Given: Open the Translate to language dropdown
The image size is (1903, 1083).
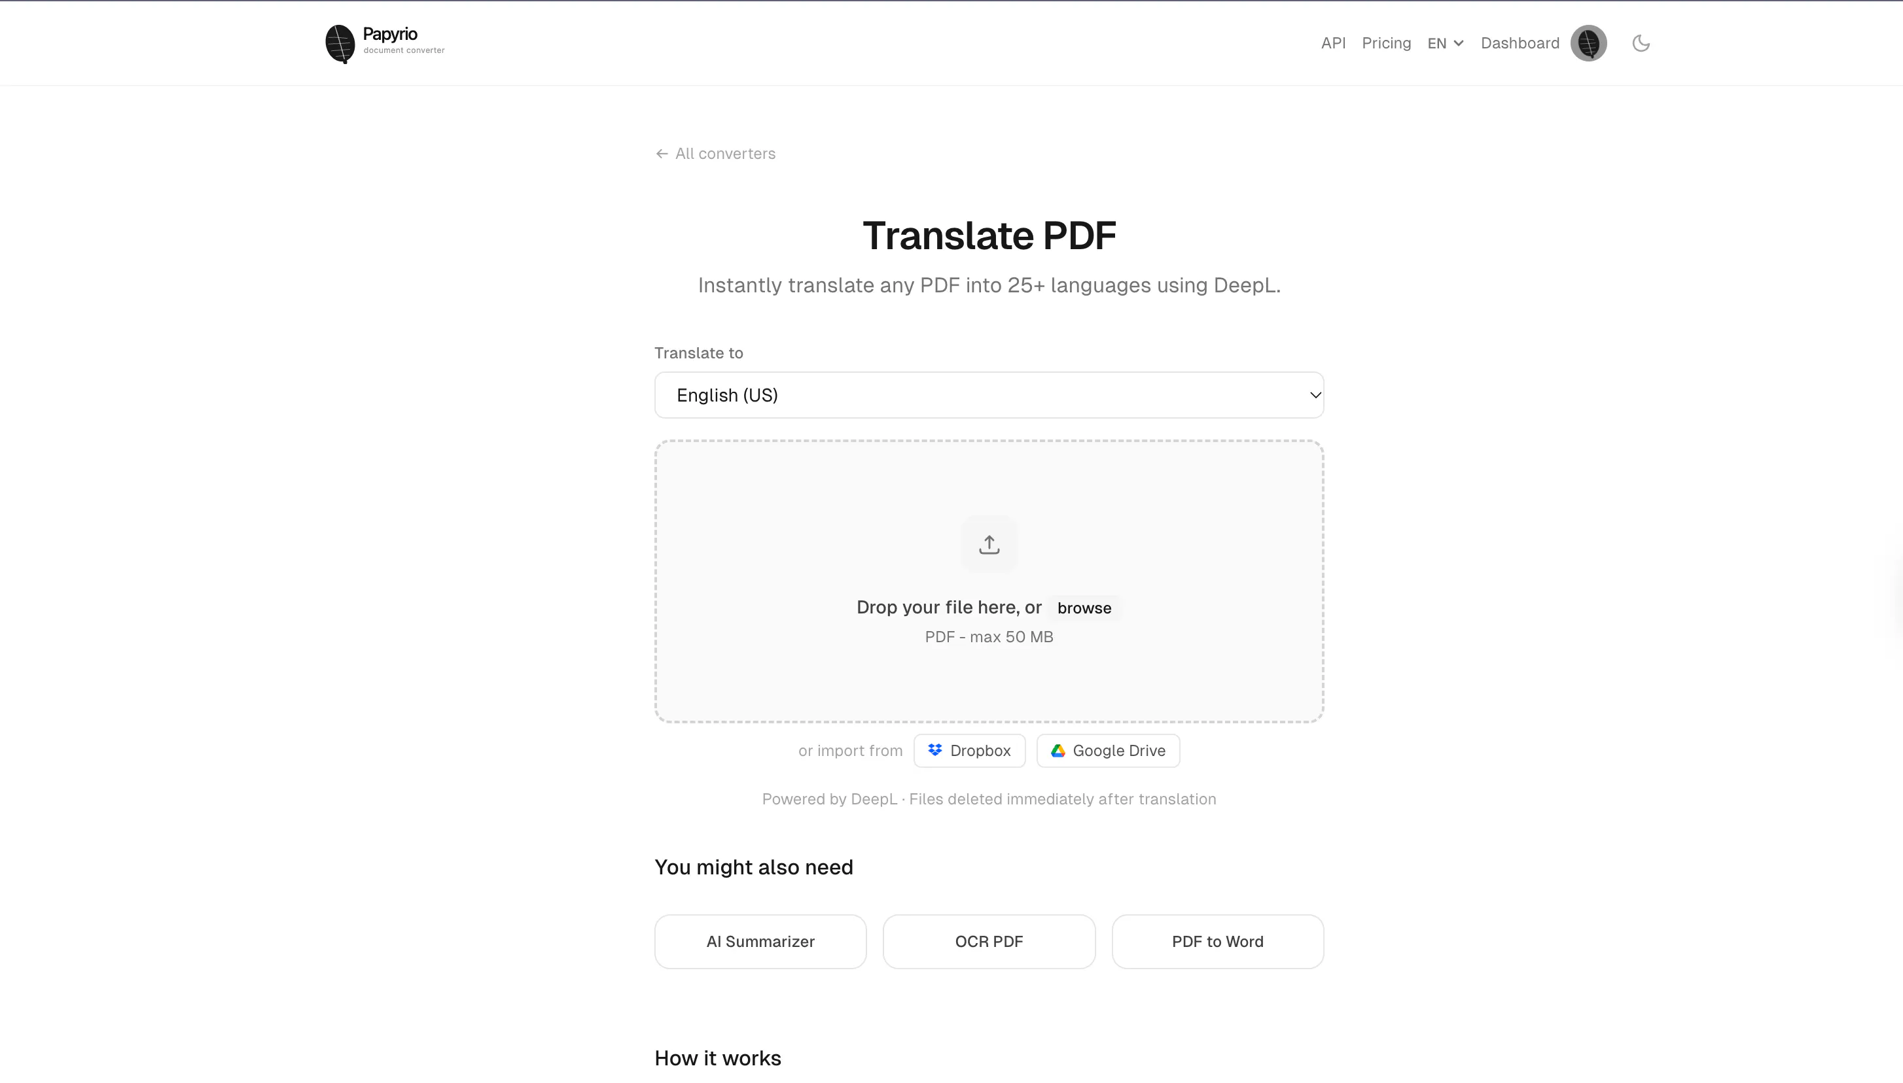Looking at the screenshot, I should tap(989, 395).
